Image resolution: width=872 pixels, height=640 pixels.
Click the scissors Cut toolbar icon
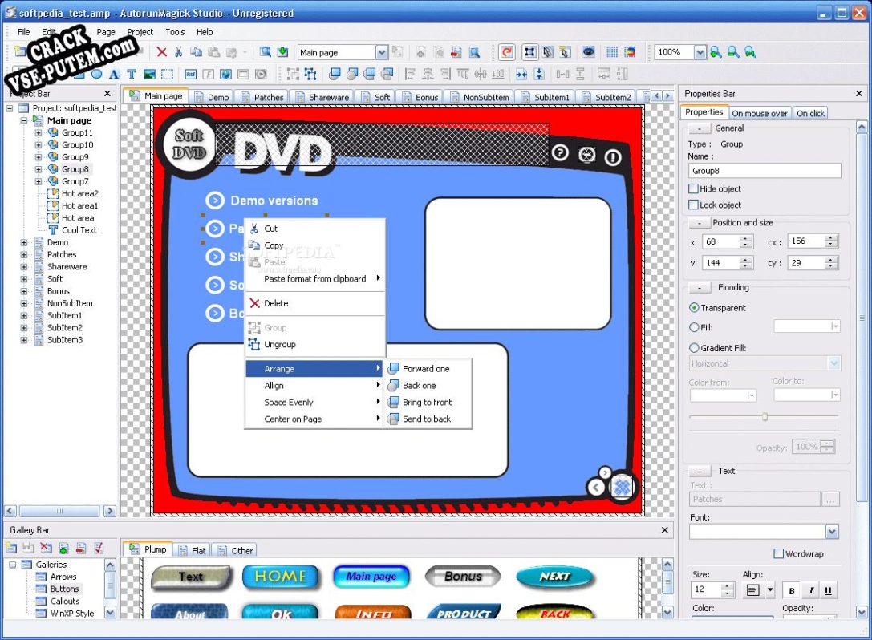coord(178,52)
